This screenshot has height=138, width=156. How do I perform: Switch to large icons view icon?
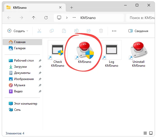151,133
